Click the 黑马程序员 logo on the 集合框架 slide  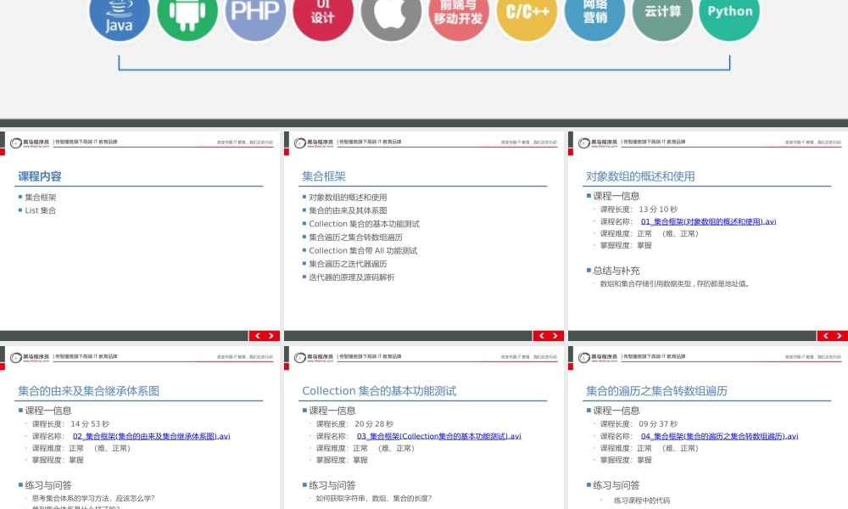(314, 141)
